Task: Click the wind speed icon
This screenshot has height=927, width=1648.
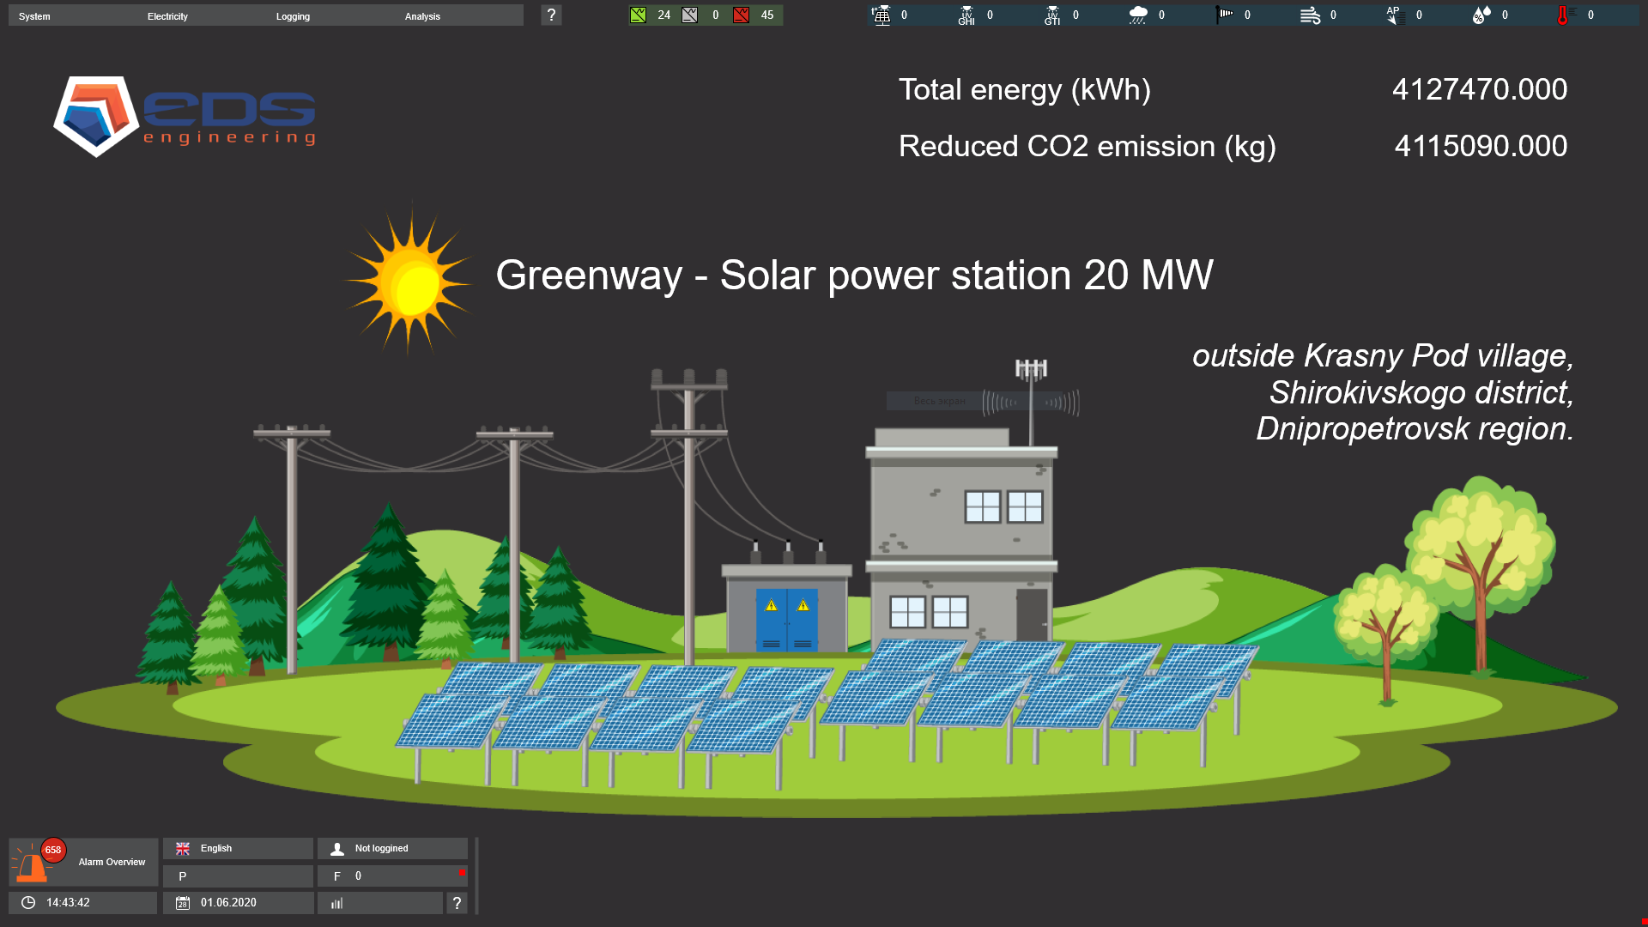Action: 1310,15
